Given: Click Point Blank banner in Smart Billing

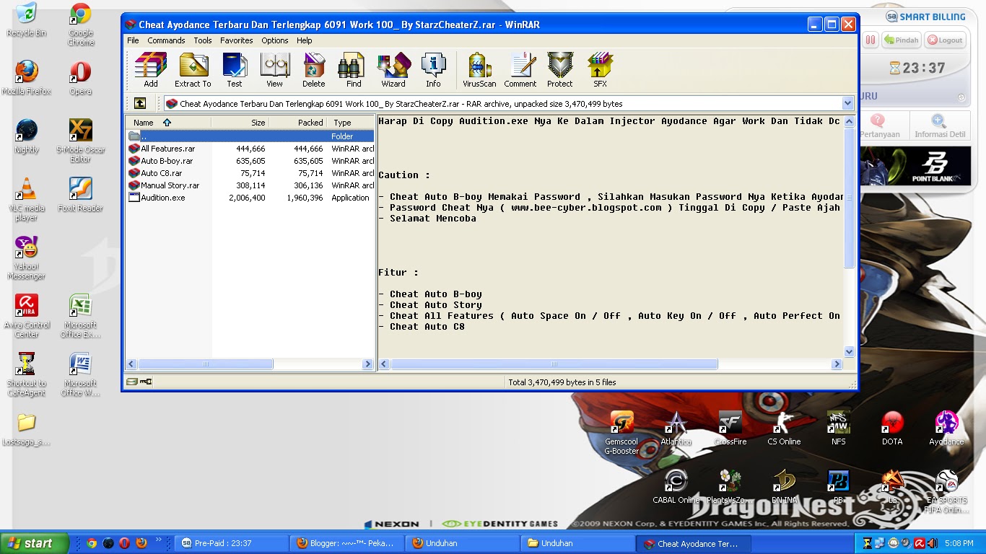Looking at the screenshot, I should (915, 167).
